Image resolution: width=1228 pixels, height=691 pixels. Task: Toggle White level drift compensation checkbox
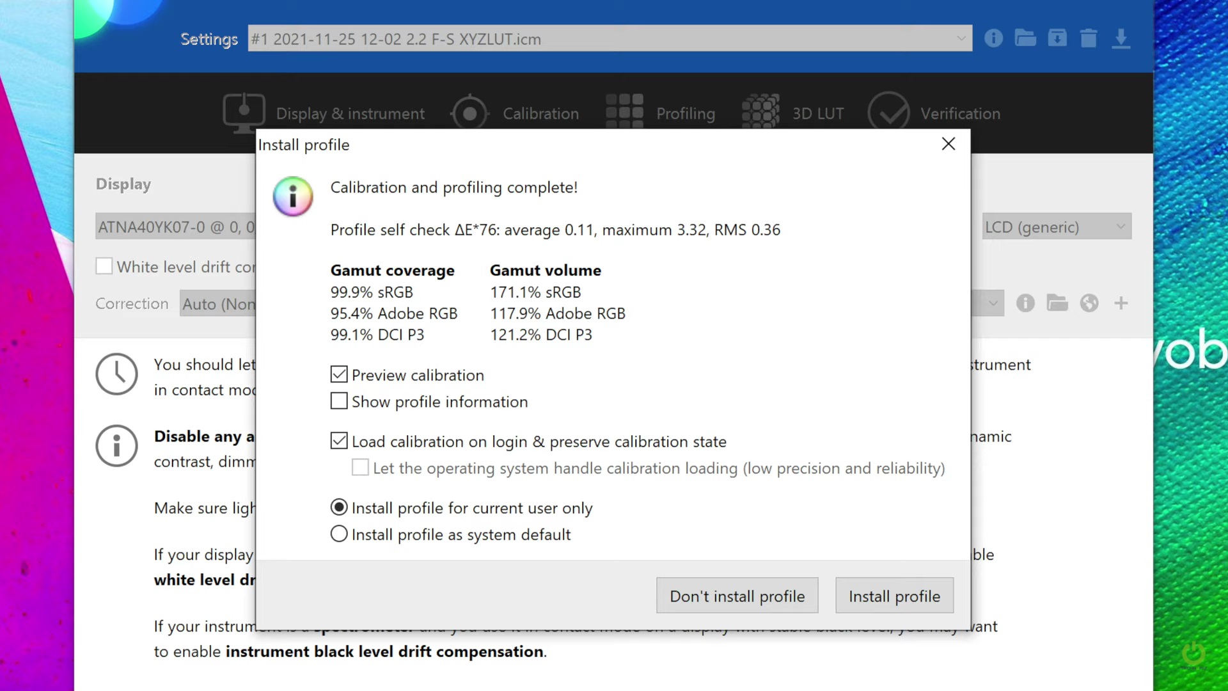pos(104,266)
